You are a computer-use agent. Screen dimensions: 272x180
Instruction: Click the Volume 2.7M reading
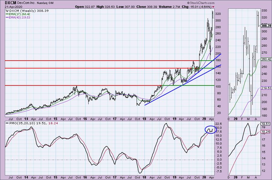point(170,7)
